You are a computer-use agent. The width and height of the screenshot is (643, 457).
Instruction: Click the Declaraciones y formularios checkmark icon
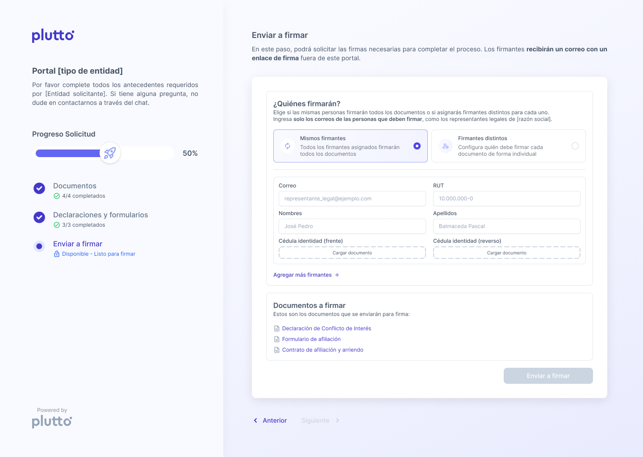point(39,217)
